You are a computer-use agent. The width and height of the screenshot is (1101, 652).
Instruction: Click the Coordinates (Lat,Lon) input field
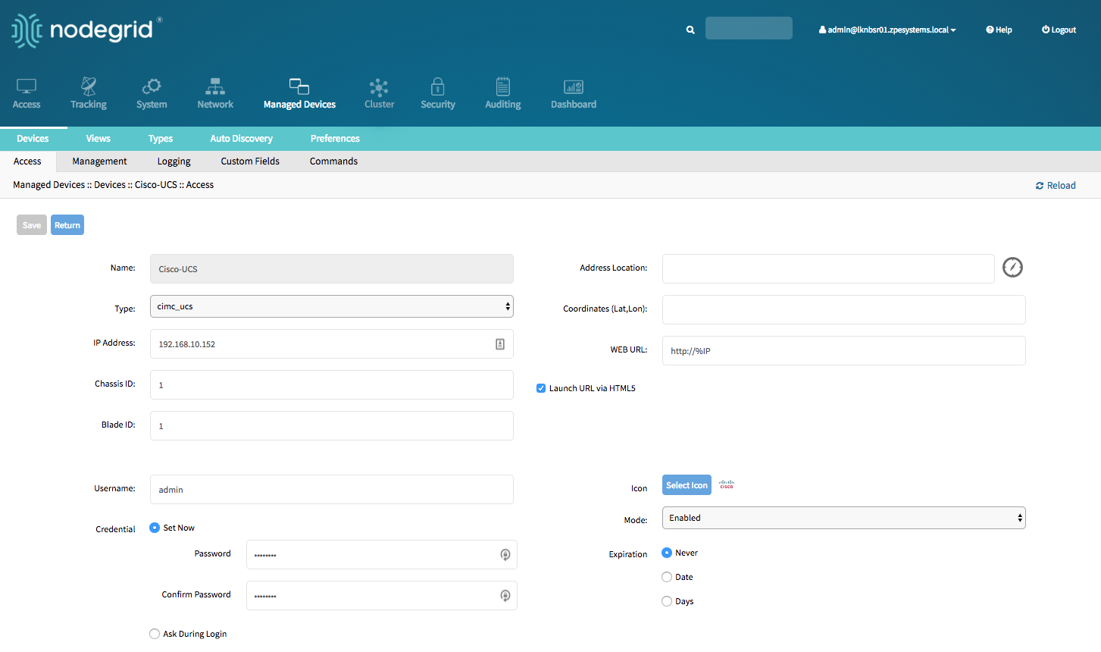click(844, 310)
